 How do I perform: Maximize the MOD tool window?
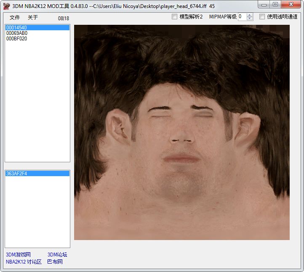(x=275, y=5)
